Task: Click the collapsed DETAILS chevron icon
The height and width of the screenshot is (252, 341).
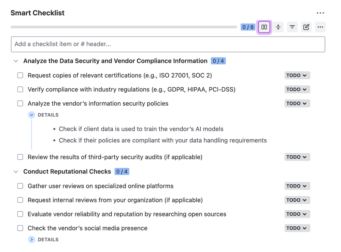Action: [31, 239]
